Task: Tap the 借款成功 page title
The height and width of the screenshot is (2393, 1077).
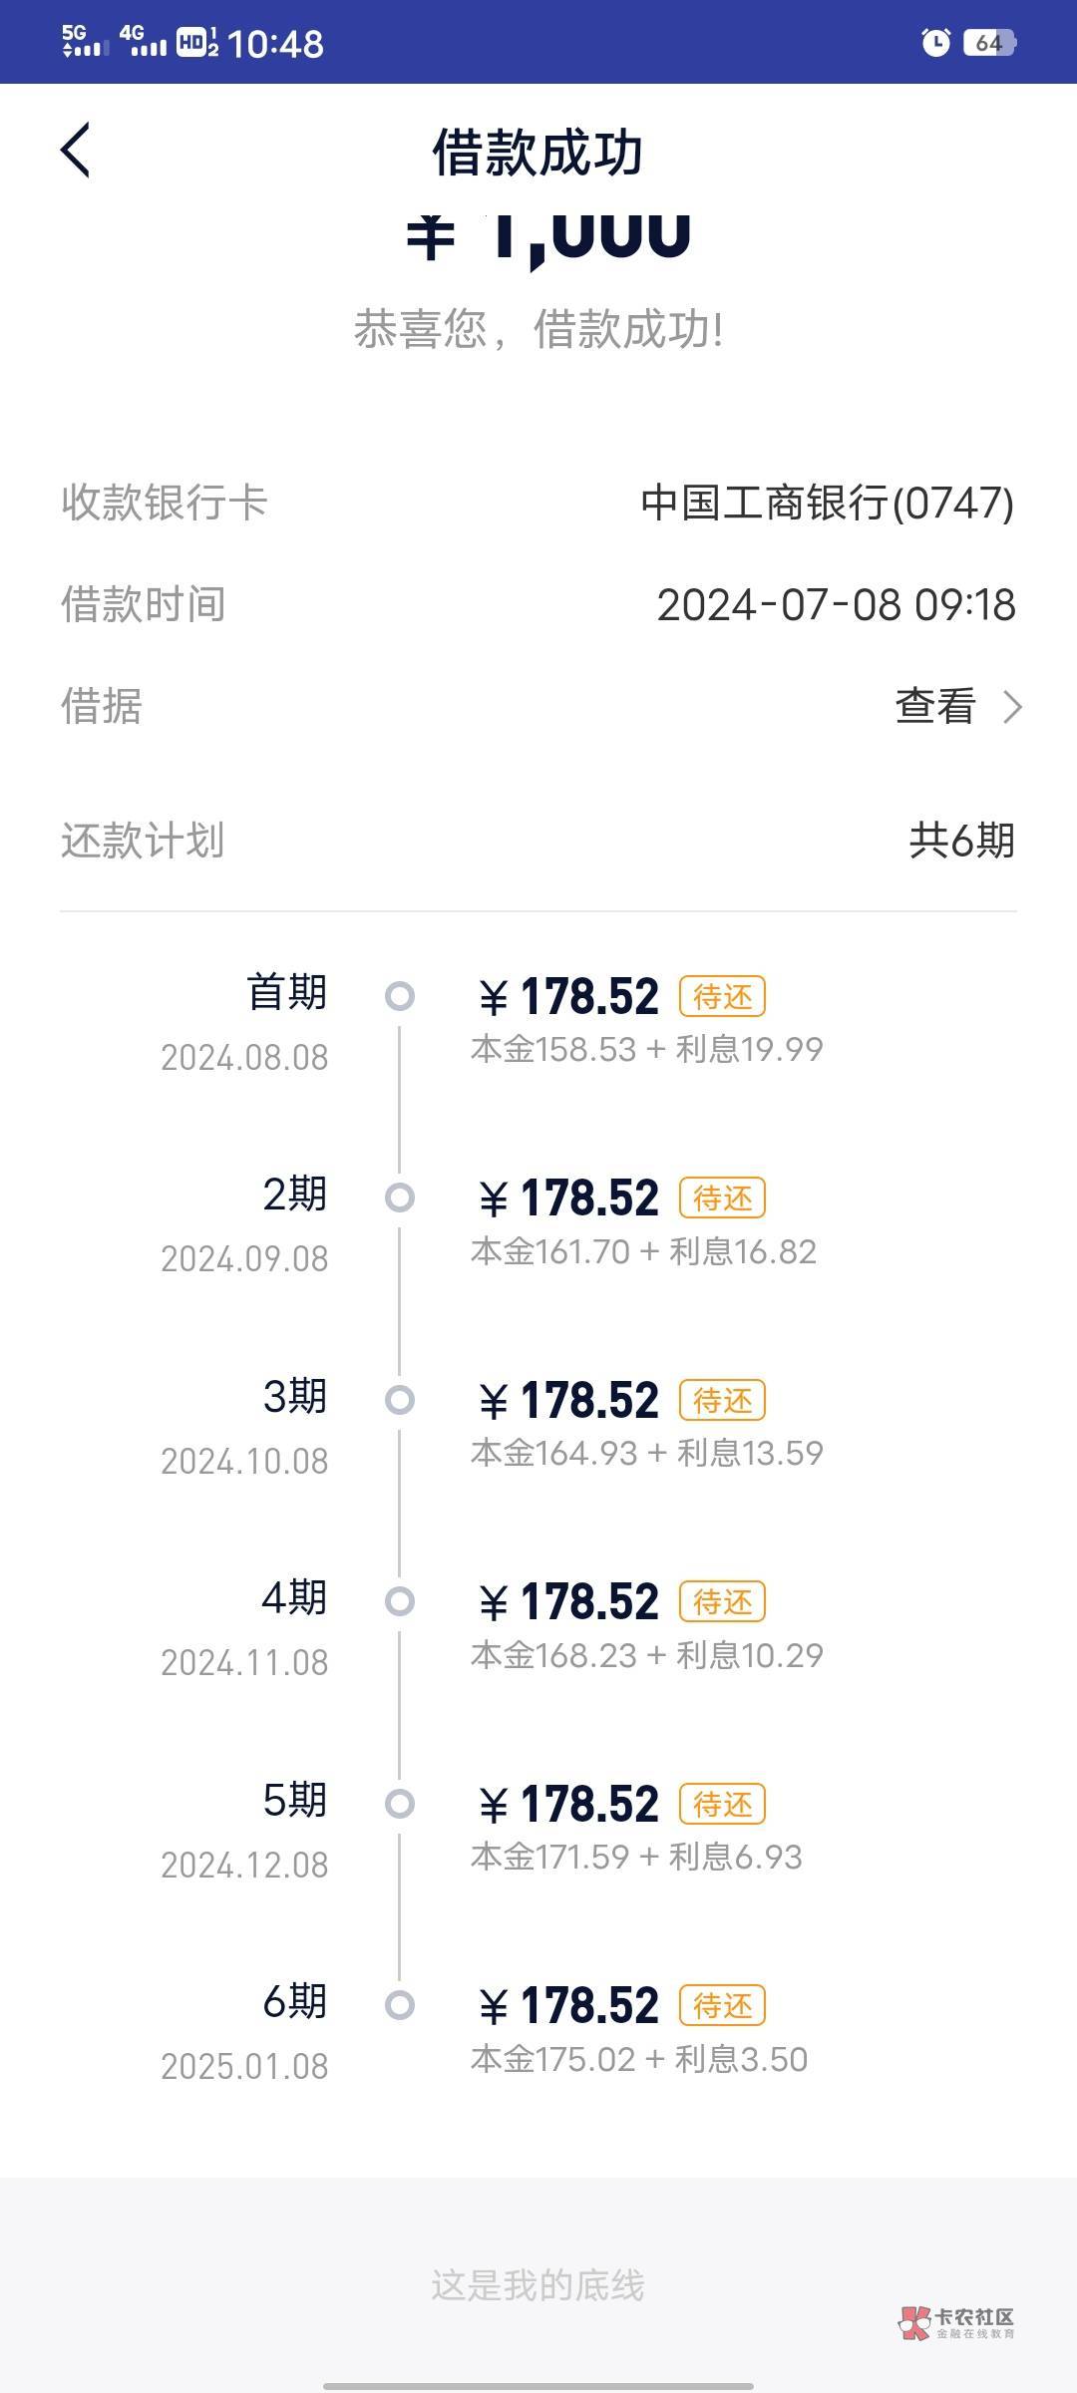Action: 538,153
